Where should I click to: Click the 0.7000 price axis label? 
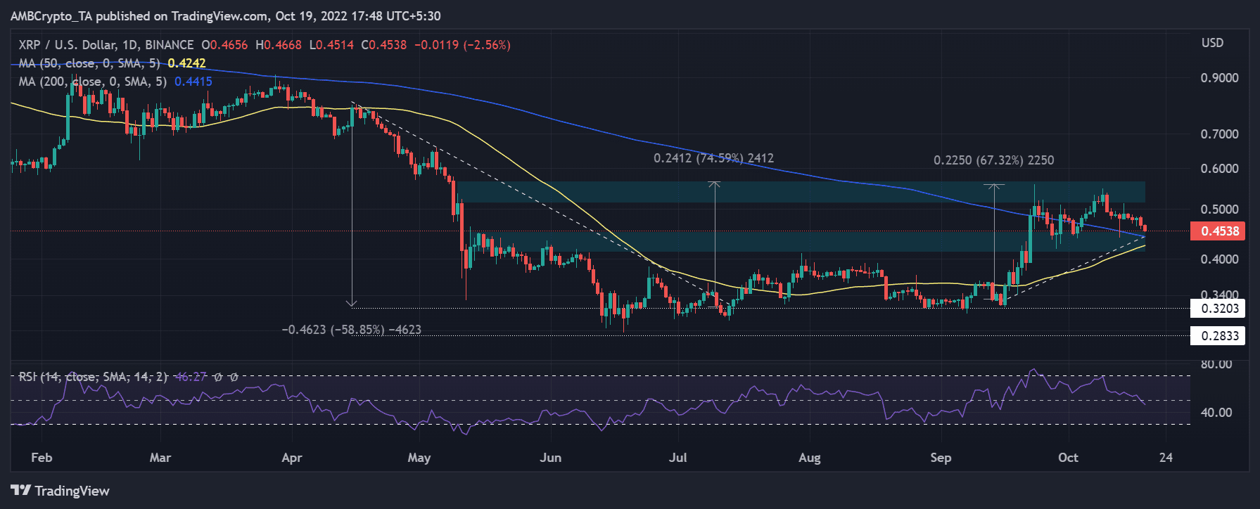[1219, 134]
